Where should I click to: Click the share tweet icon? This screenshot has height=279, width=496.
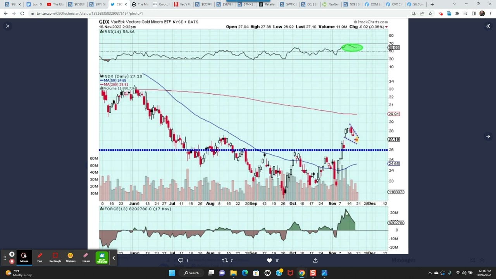tap(315, 260)
